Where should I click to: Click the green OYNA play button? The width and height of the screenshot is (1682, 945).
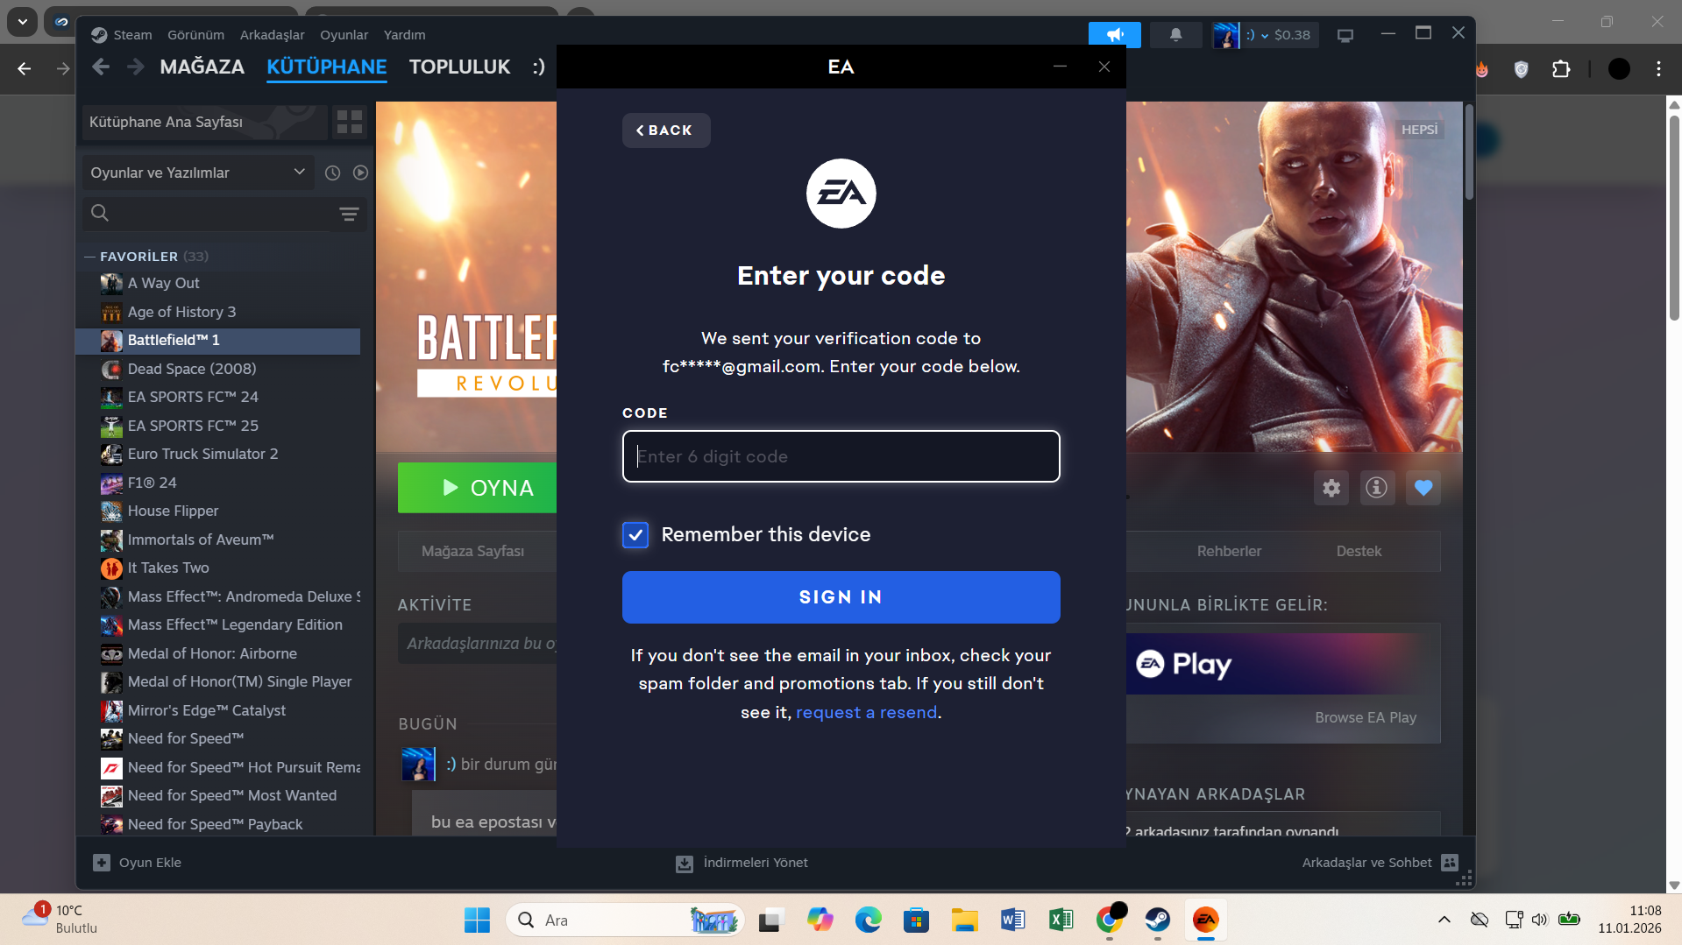click(x=478, y=488)
